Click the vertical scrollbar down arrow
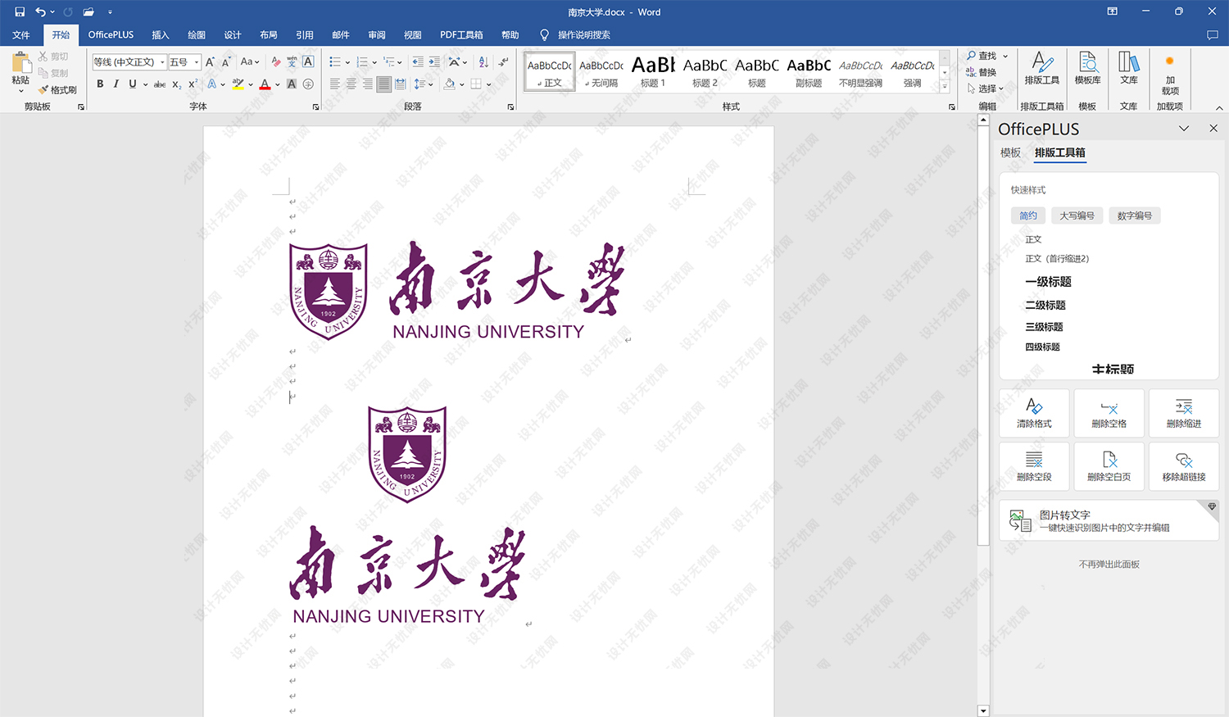Image resolution: width=1229 pixels, height=717 pixels. click(x=983, y=710)
